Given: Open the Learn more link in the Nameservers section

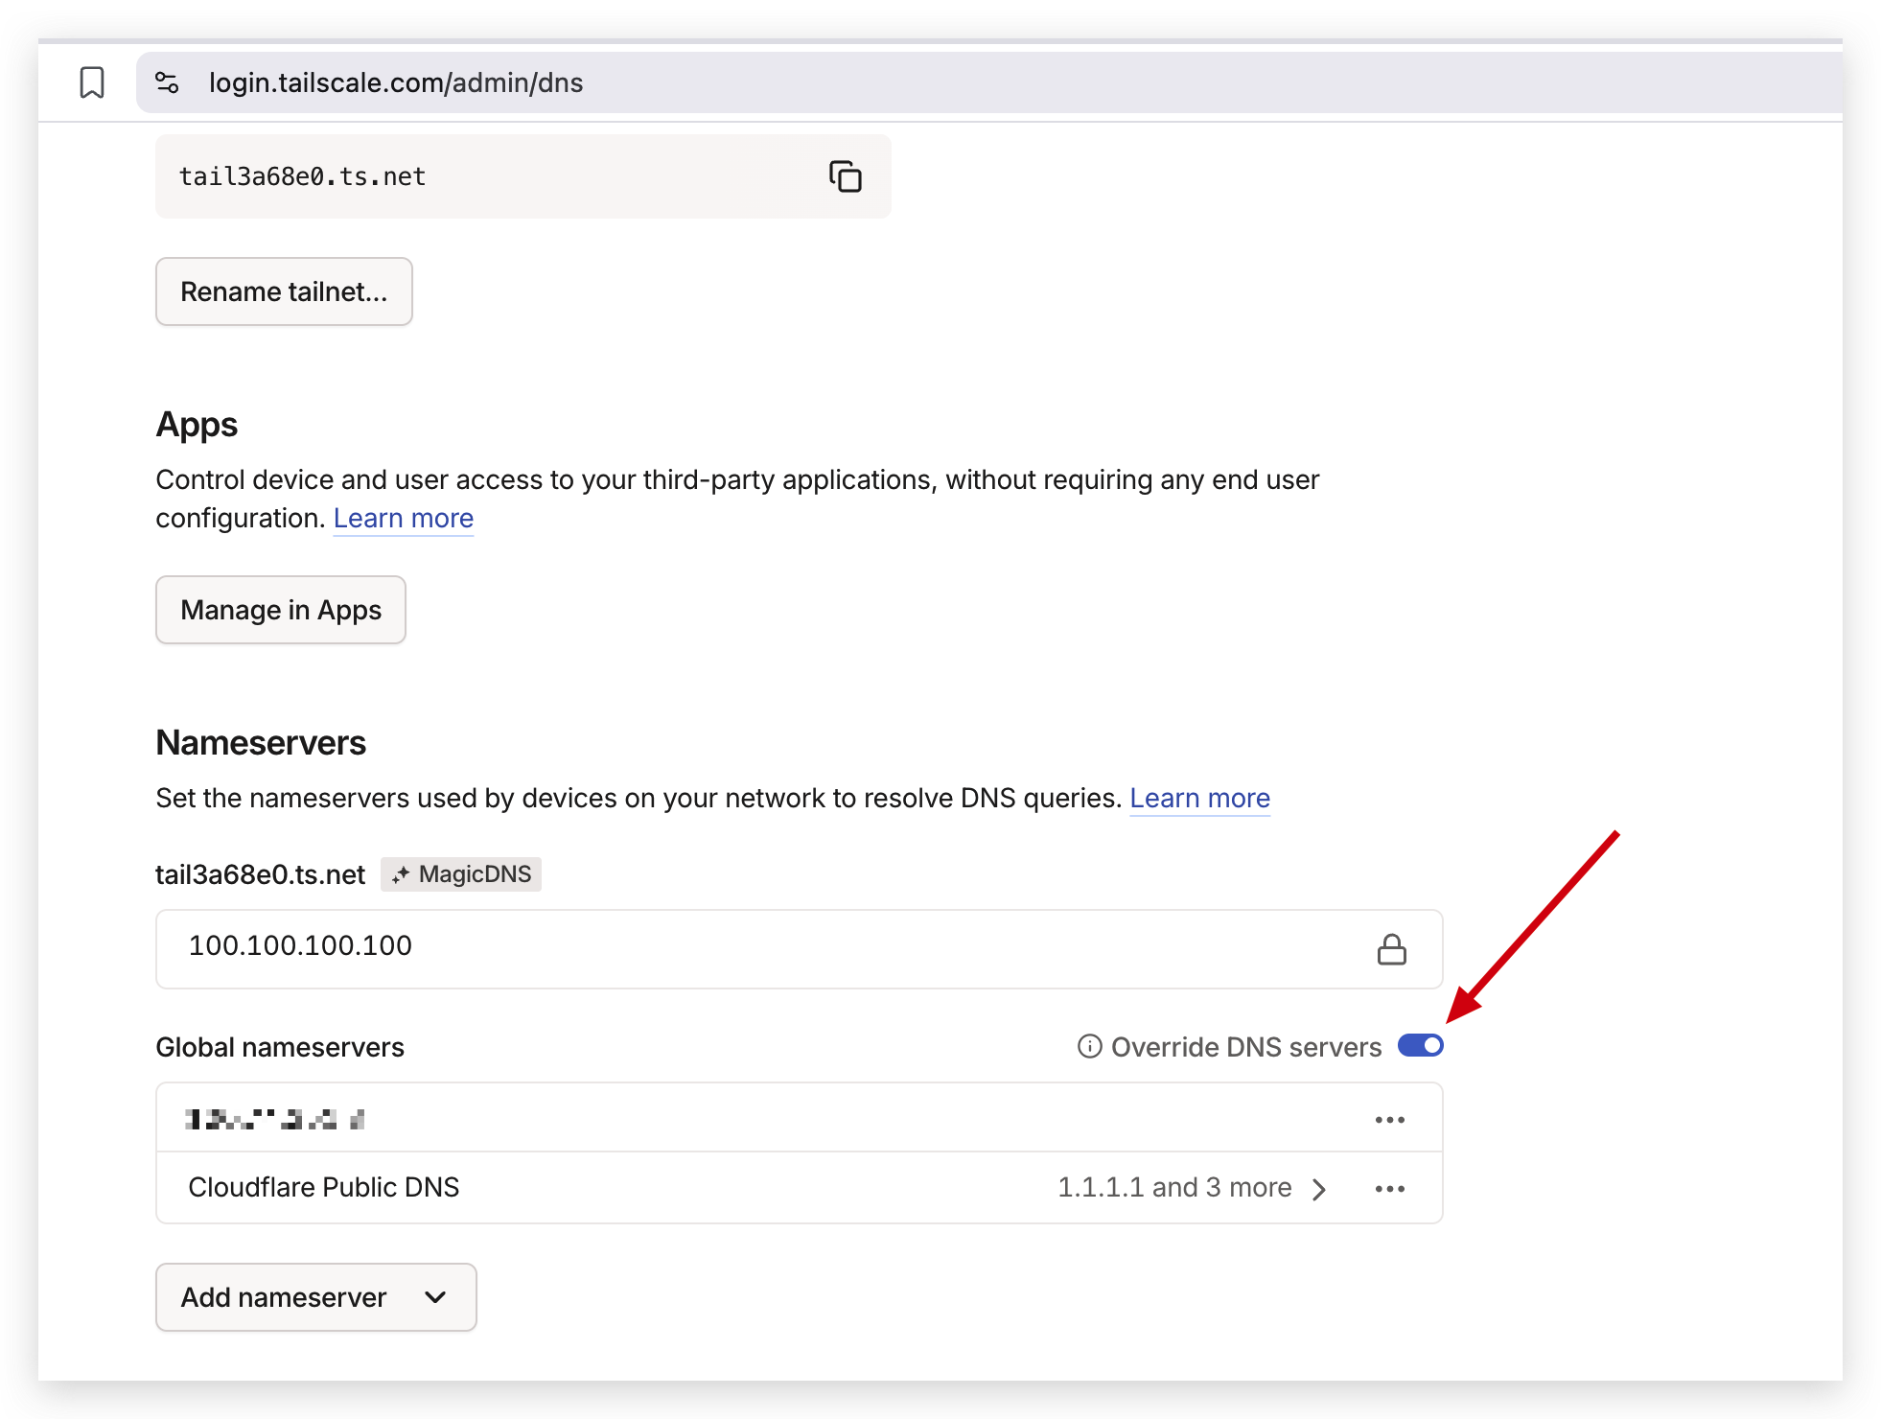Looking at the screenshot, I should pos(1199,797).
